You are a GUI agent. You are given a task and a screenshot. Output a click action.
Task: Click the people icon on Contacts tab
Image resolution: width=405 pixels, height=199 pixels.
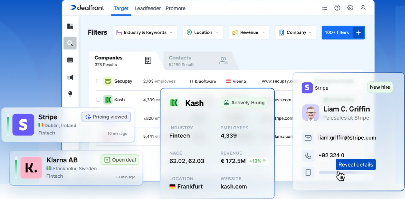[223, 61]
